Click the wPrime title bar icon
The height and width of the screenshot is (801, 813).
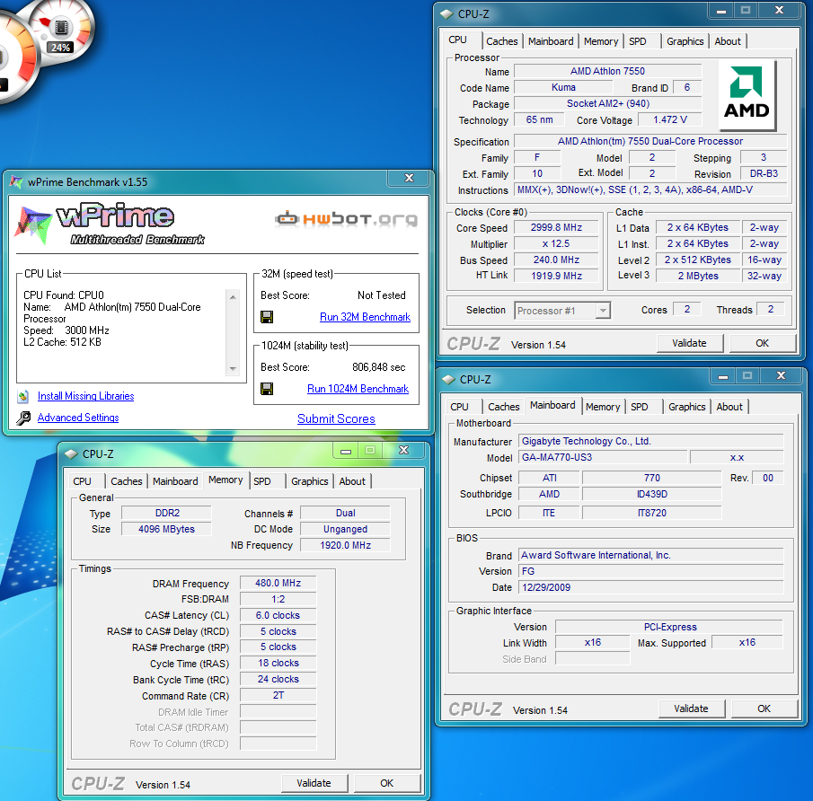pos(16,182)
